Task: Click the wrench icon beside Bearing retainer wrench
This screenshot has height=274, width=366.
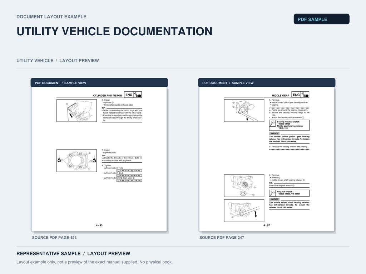Action: (272, 123)
